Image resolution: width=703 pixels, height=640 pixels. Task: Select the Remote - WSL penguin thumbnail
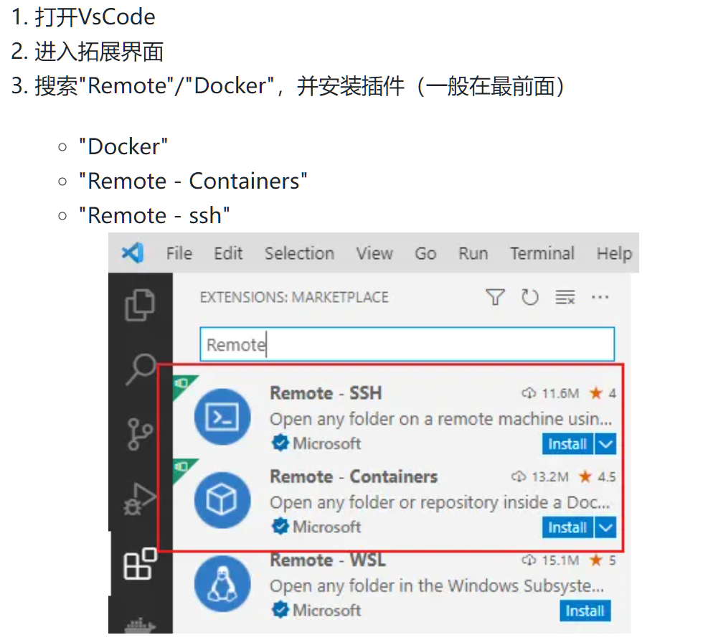pyautogui.click(x=222, y=583)
